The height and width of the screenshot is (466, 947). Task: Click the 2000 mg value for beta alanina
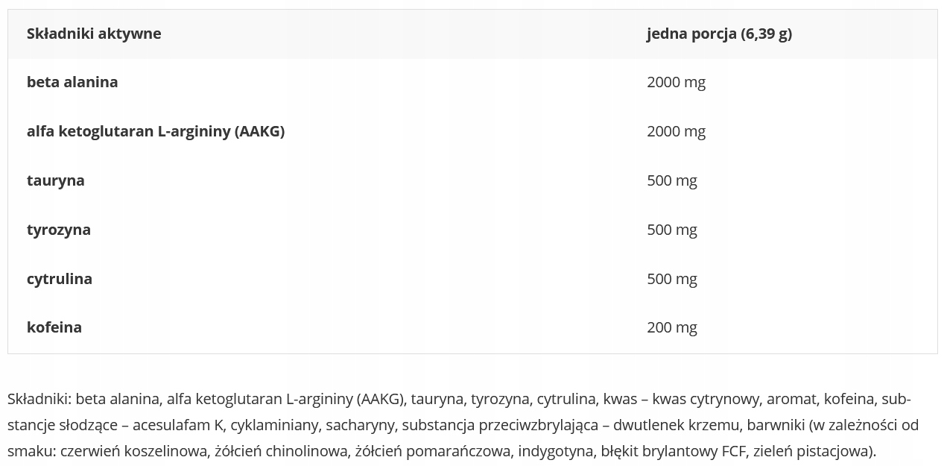676,82
